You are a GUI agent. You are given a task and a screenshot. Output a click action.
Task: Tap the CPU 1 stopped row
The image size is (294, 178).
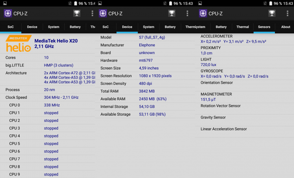pyautogui.click(x=47, y=113)
